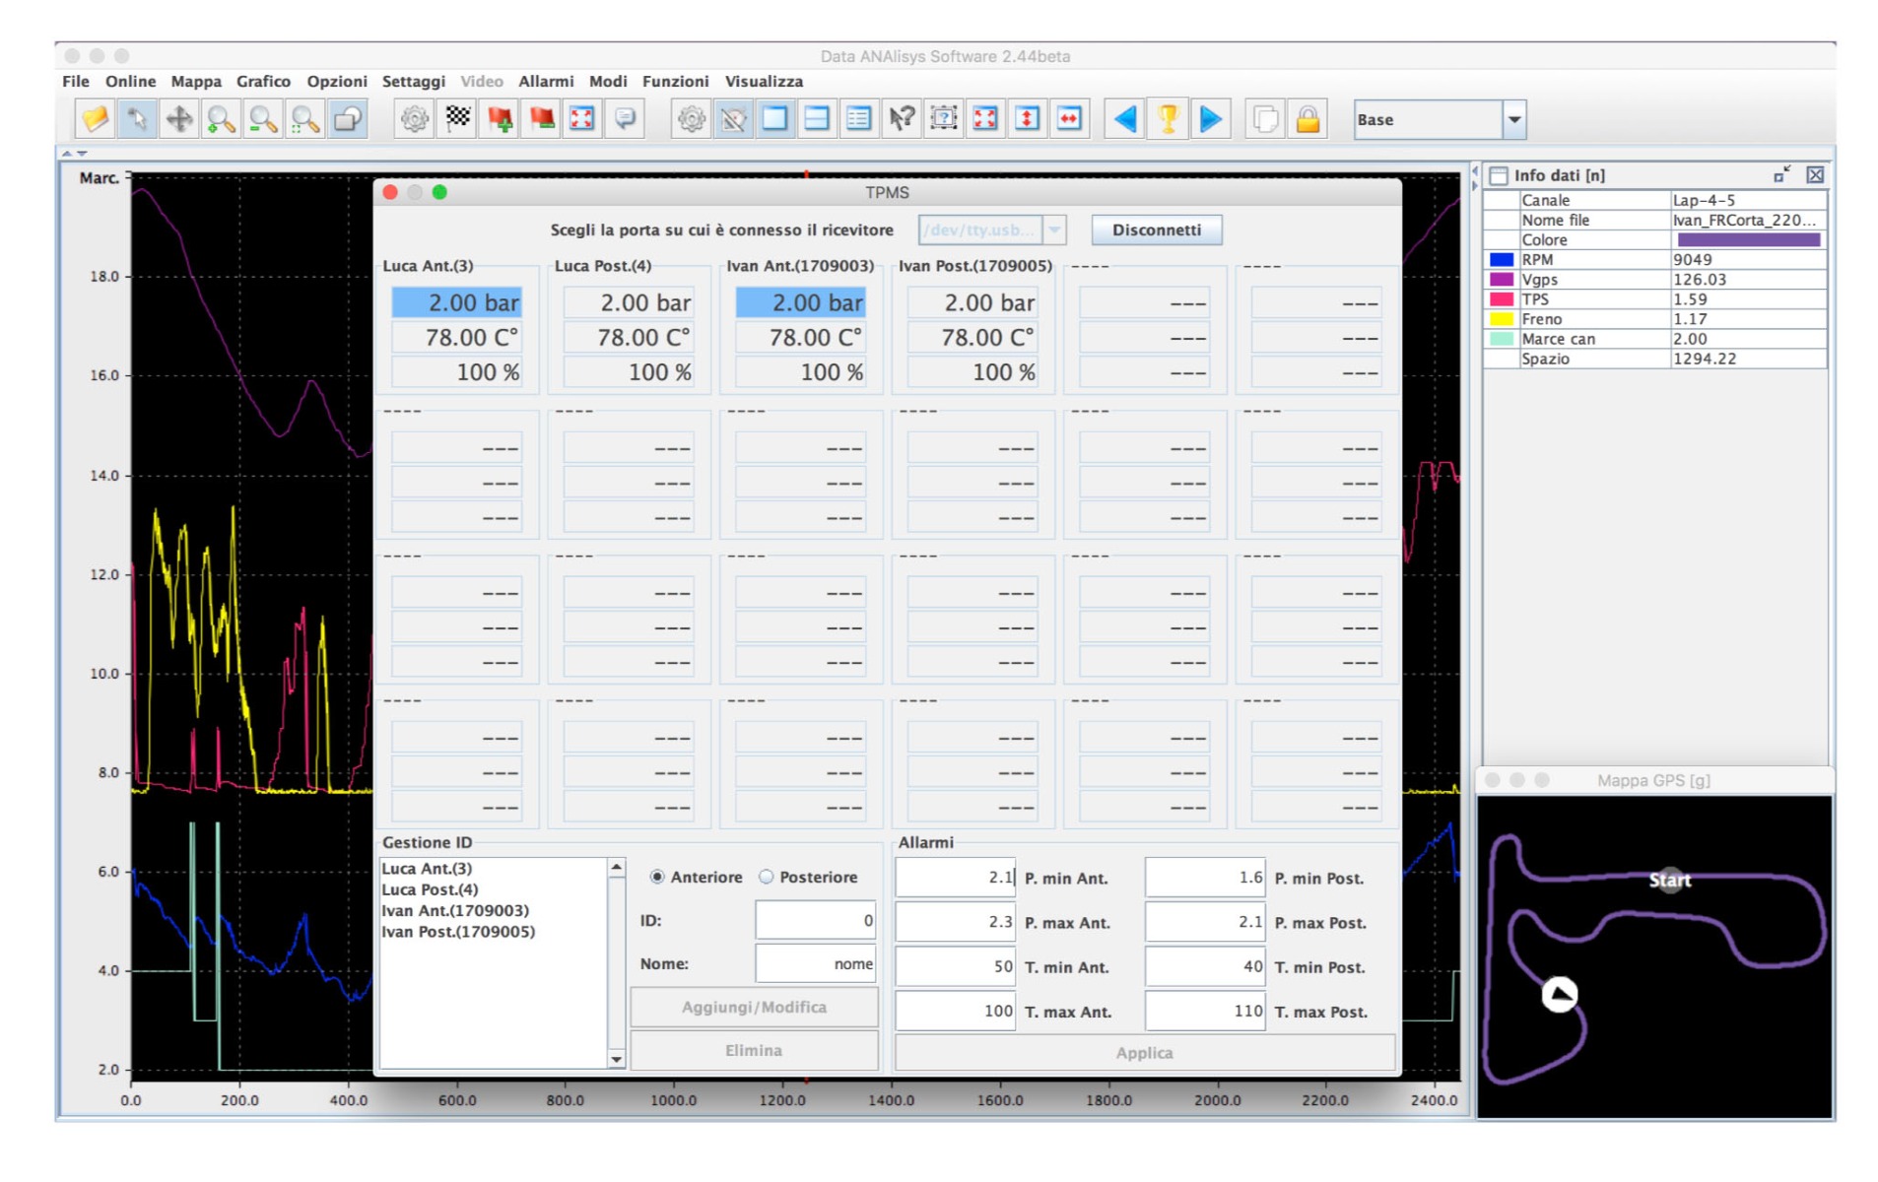Open the receiver port dropdown
Viewport: 1878px width, 1182px height.
pos(1054,230)
